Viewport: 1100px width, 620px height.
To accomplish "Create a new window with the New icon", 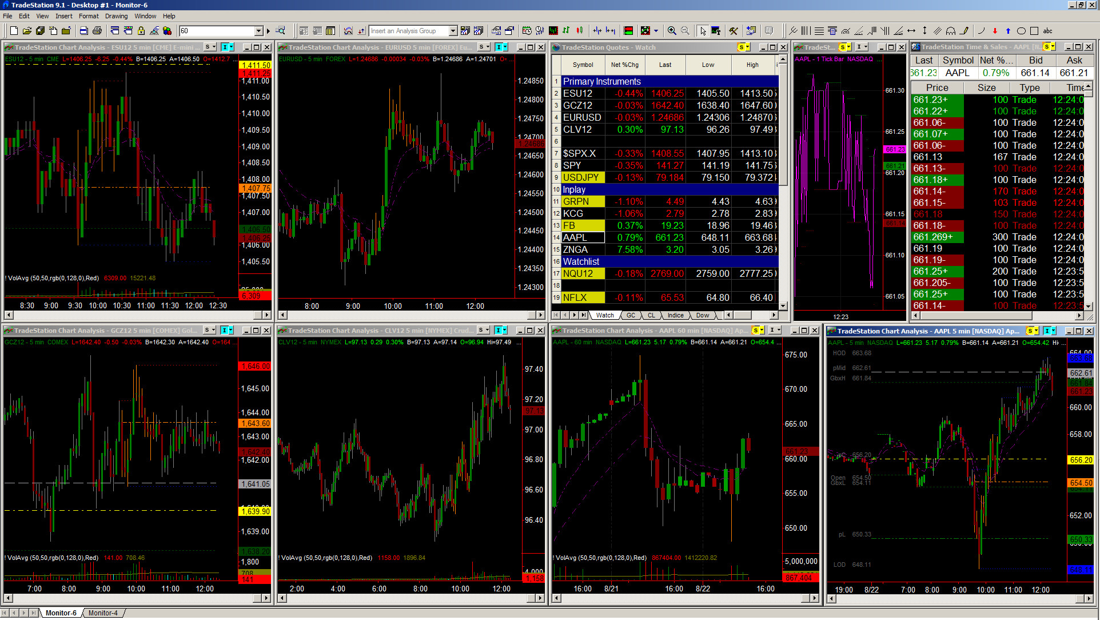I will coord(13,31).
